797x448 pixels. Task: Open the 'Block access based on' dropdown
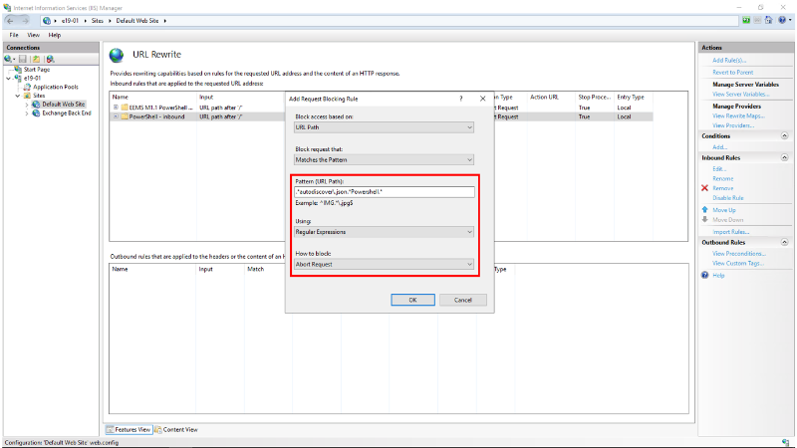coord(384,127)
